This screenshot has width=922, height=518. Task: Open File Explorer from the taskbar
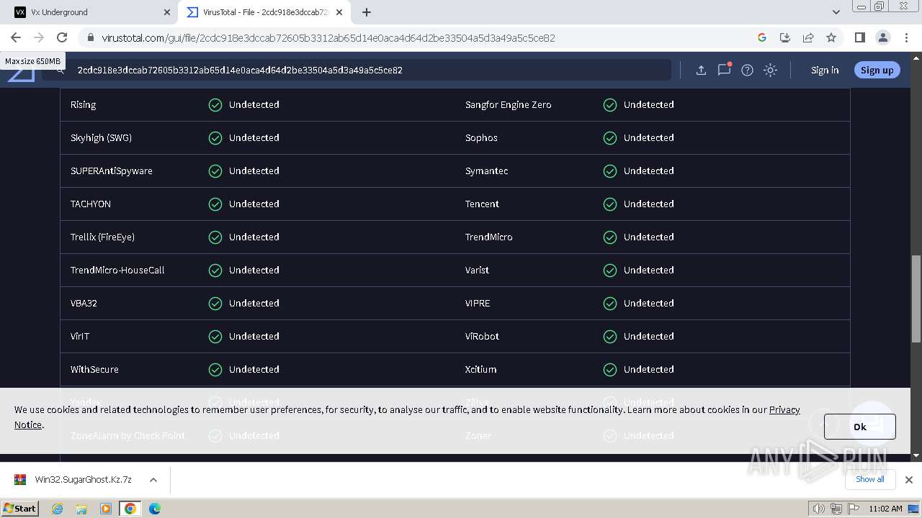click(x=81, y=509)
